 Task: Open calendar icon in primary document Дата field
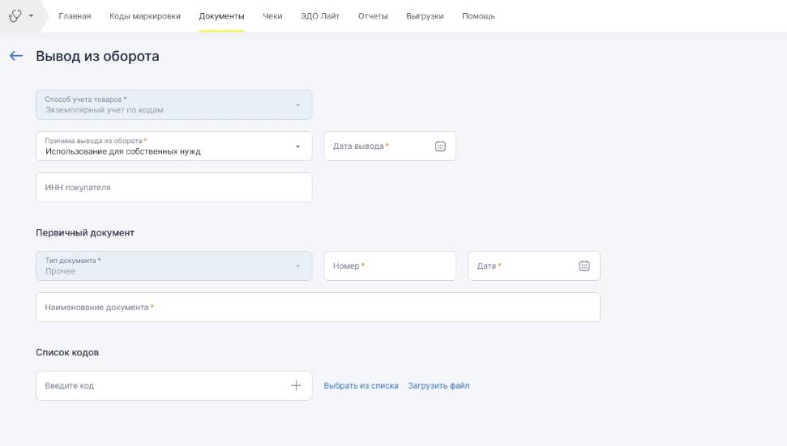584,266
